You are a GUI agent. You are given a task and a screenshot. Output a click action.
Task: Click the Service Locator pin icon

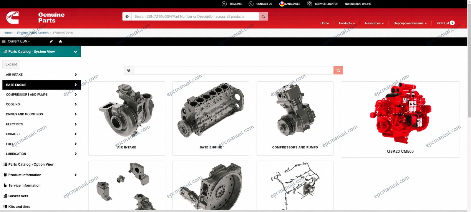point(309,4)
